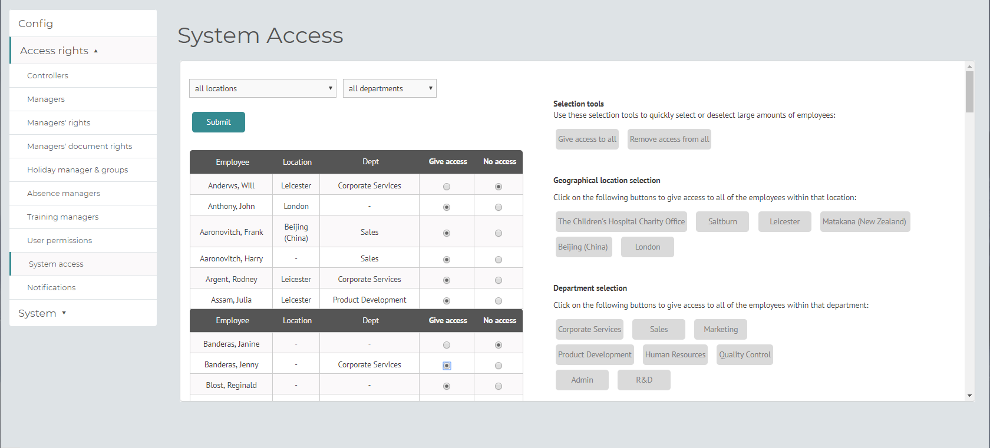990x448 pixels.
Task: Give access to Marketing department
Action: point(721,329)
